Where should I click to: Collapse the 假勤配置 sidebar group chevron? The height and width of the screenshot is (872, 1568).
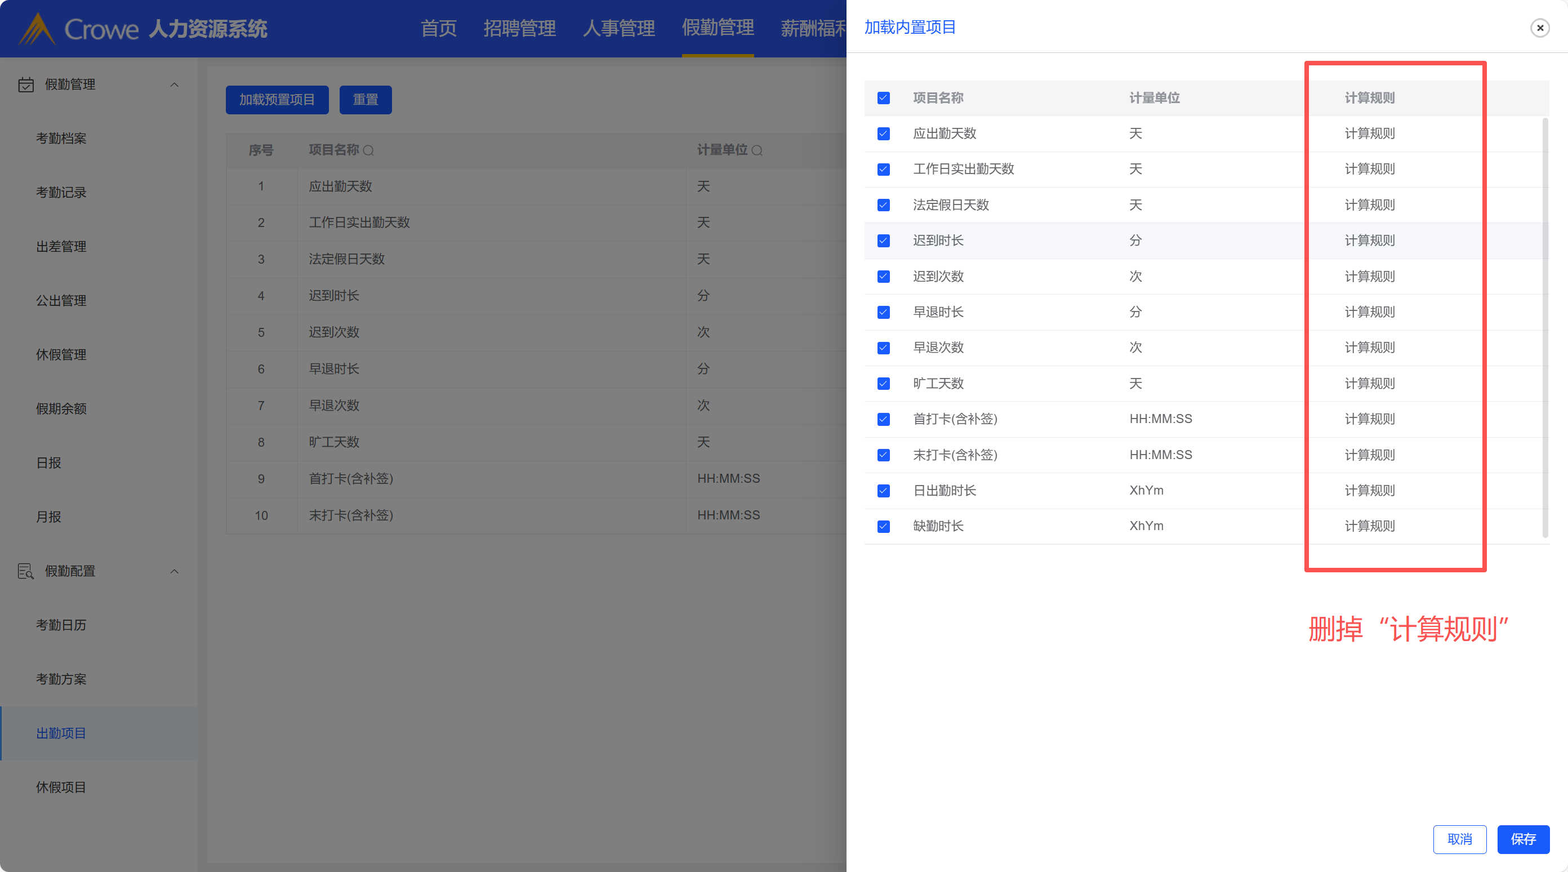(x=174, y=571)
